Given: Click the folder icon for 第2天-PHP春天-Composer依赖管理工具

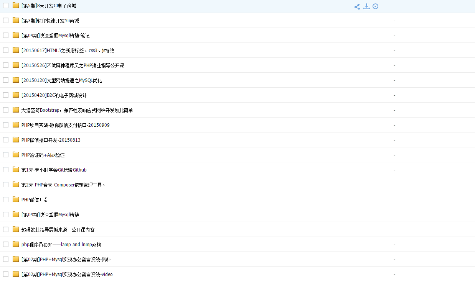Looking at the screenshot, I should click(x=16, y=185).
